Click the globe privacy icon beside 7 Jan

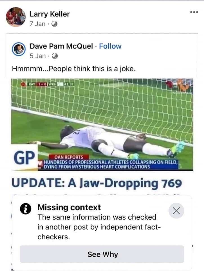[54, 24]
